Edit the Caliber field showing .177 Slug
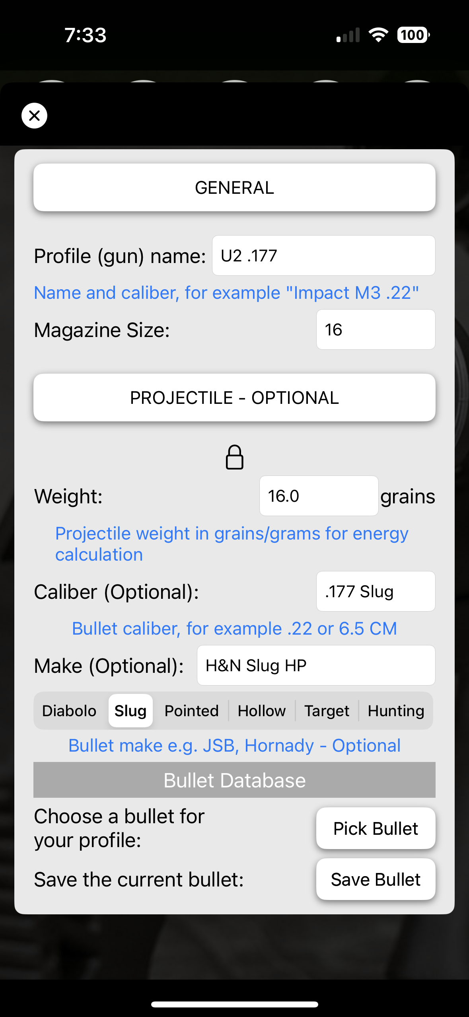The width and height of the screenshot is (469, 1017). [376, 591]
